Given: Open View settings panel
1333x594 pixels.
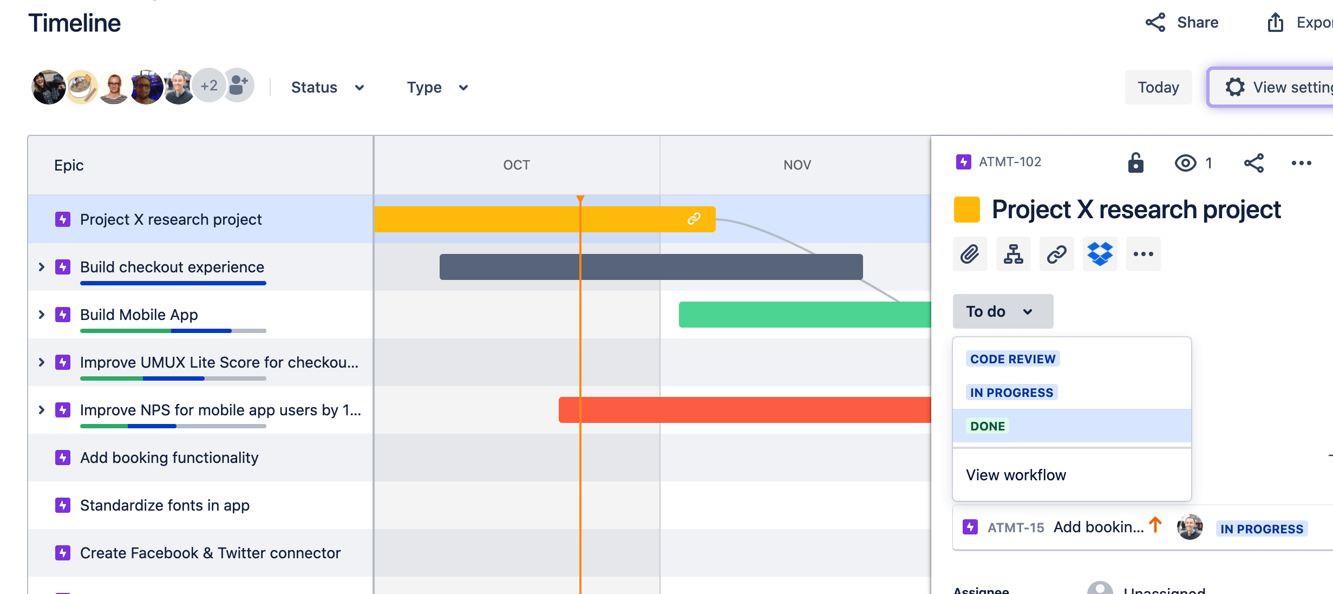Looking at the screenshot, I should [1275, 86].
